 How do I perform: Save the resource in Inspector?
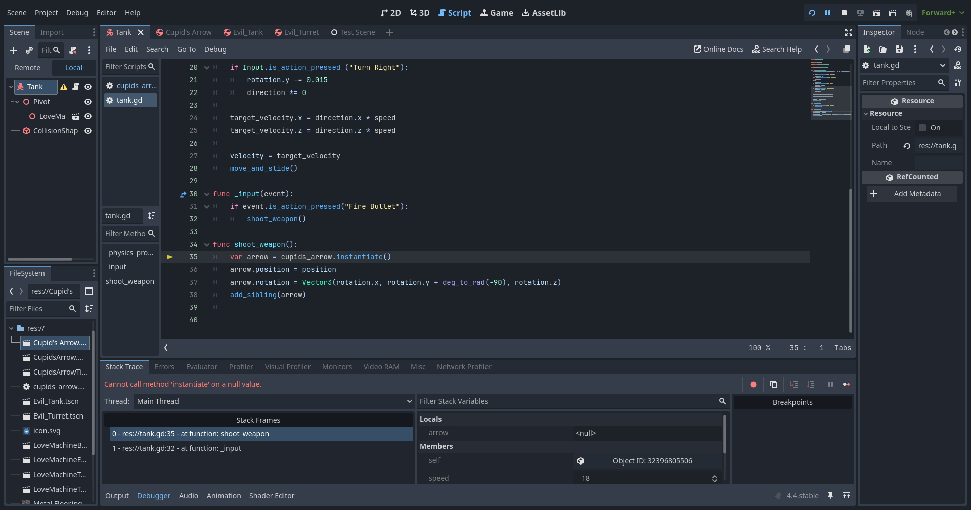pos(899,49)
